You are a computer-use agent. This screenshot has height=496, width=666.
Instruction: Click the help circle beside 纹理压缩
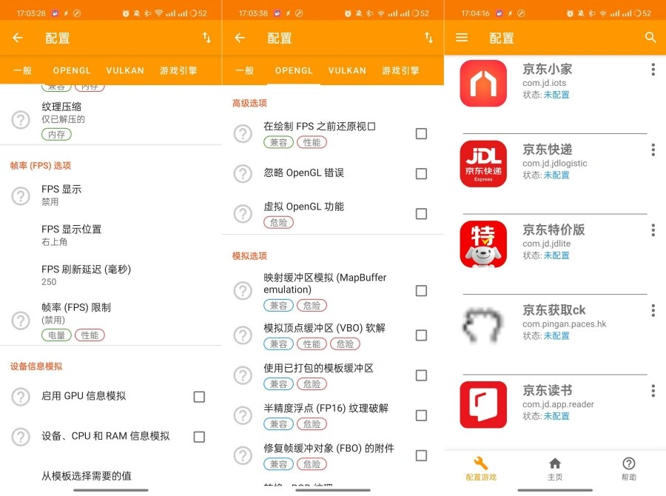point(20,118)
